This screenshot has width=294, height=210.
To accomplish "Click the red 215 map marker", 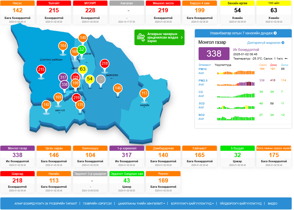I will pyautogui.click(x=41, y=70).
